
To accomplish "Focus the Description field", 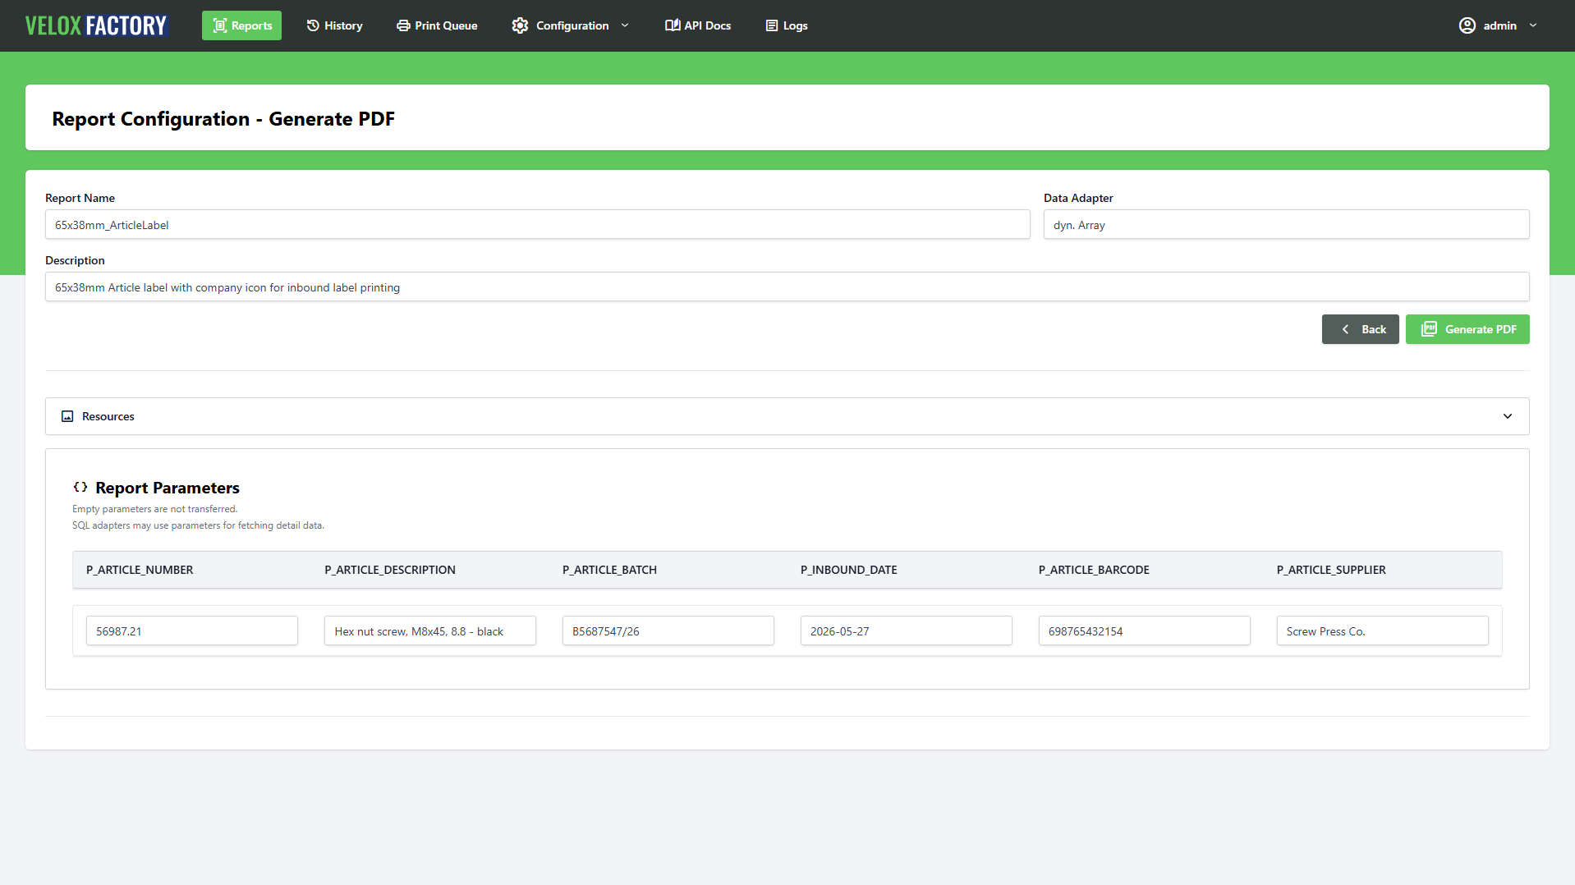I will coord(787,287).
